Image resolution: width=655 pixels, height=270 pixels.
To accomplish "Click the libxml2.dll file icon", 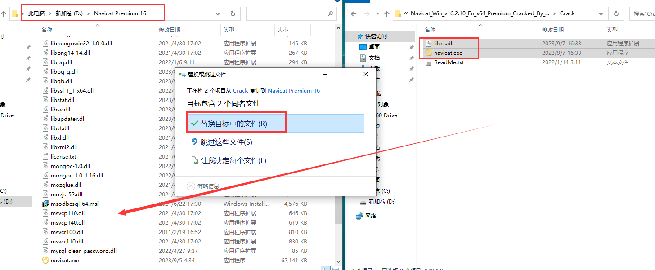I will (45, 147).
